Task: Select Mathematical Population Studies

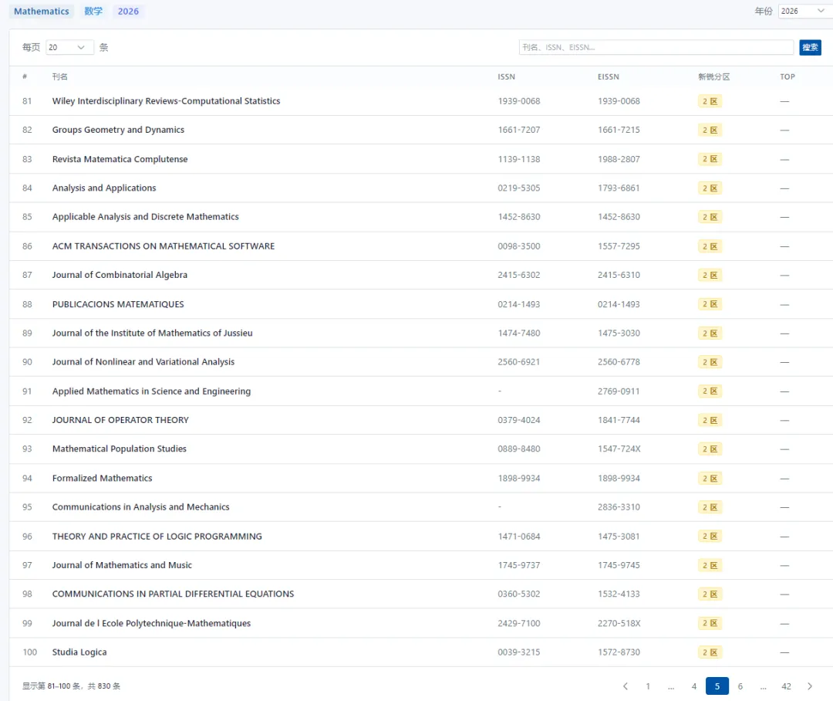Action: tap(120, 449)
